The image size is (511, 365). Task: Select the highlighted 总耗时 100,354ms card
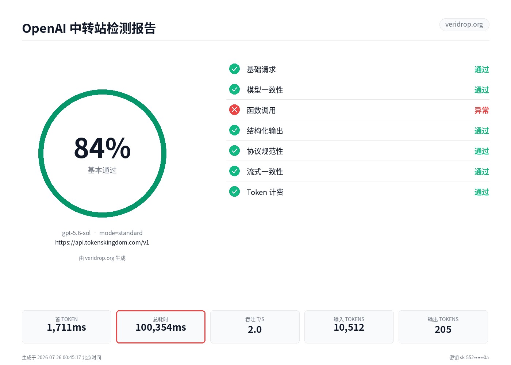coord(161,327)
